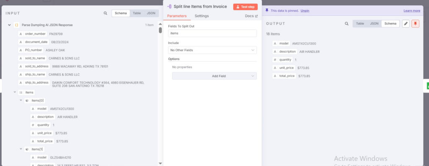
Task: Click the items[1] cube icon
Action: click(27, 149)
